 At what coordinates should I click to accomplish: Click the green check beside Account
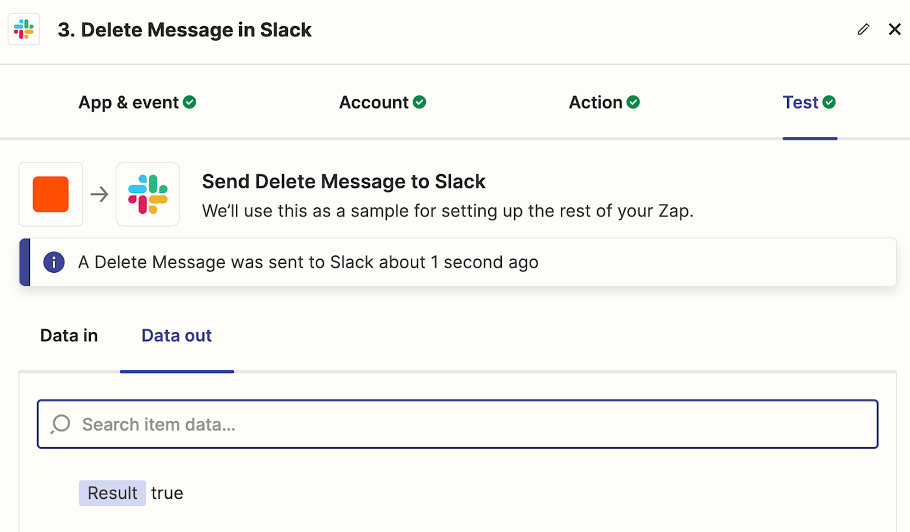click(420, 102)
